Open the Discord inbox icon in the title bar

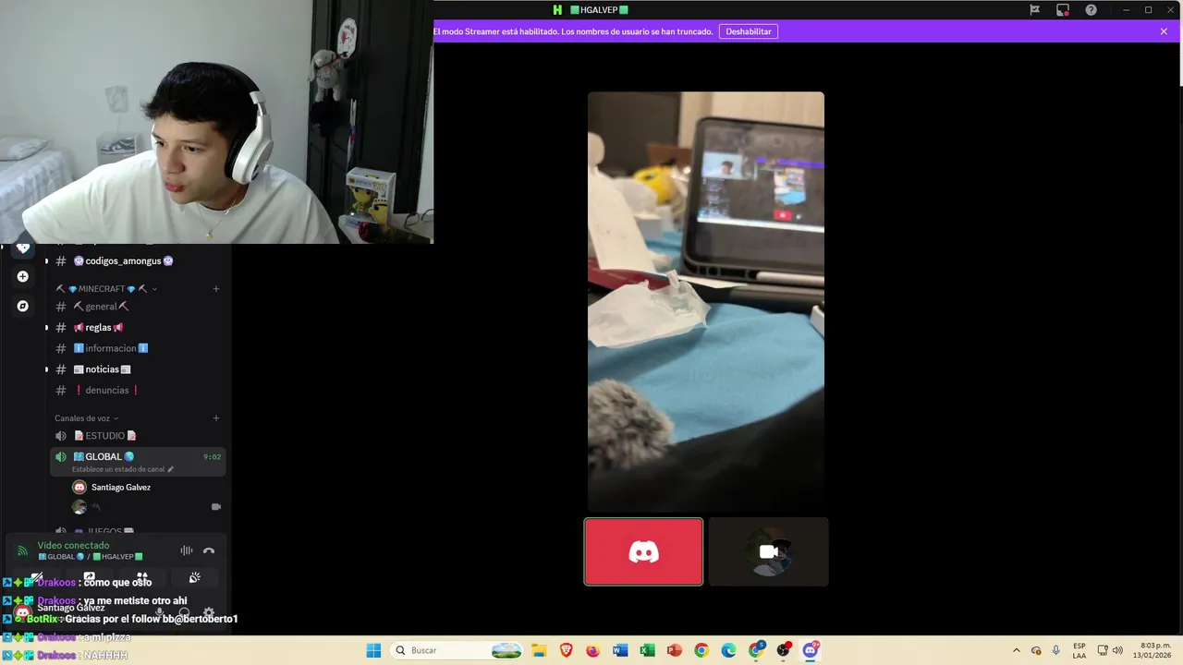click(1063, 10)
